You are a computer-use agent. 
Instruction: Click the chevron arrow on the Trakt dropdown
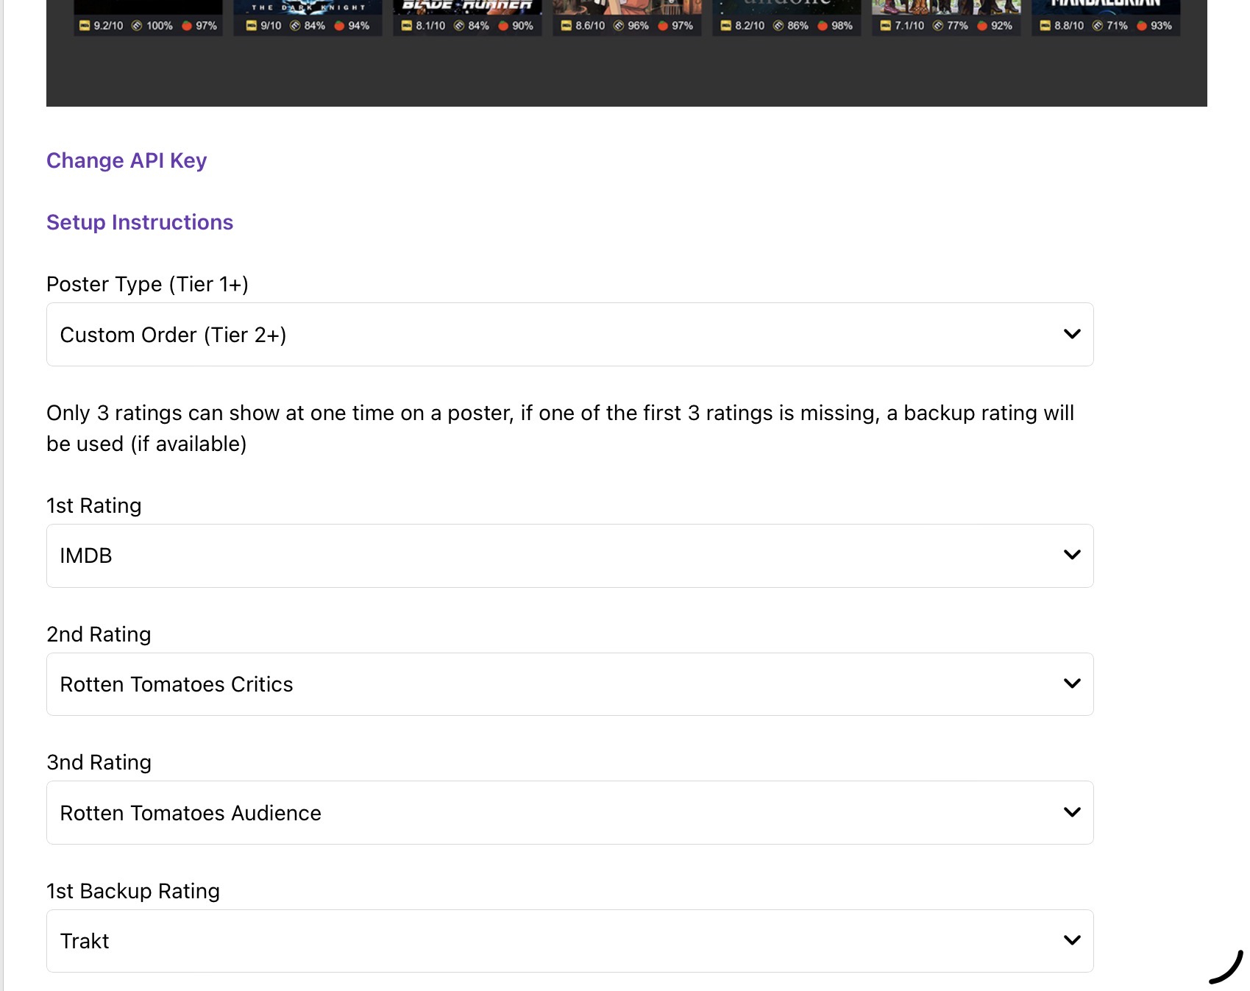tap(1072, 940)
